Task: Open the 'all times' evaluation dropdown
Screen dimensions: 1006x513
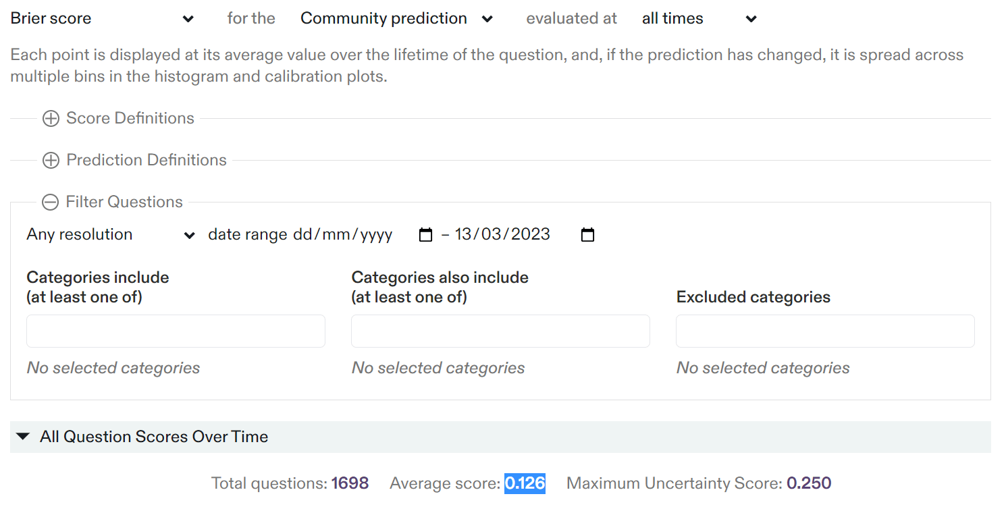Action: click(x=699, y=19)
